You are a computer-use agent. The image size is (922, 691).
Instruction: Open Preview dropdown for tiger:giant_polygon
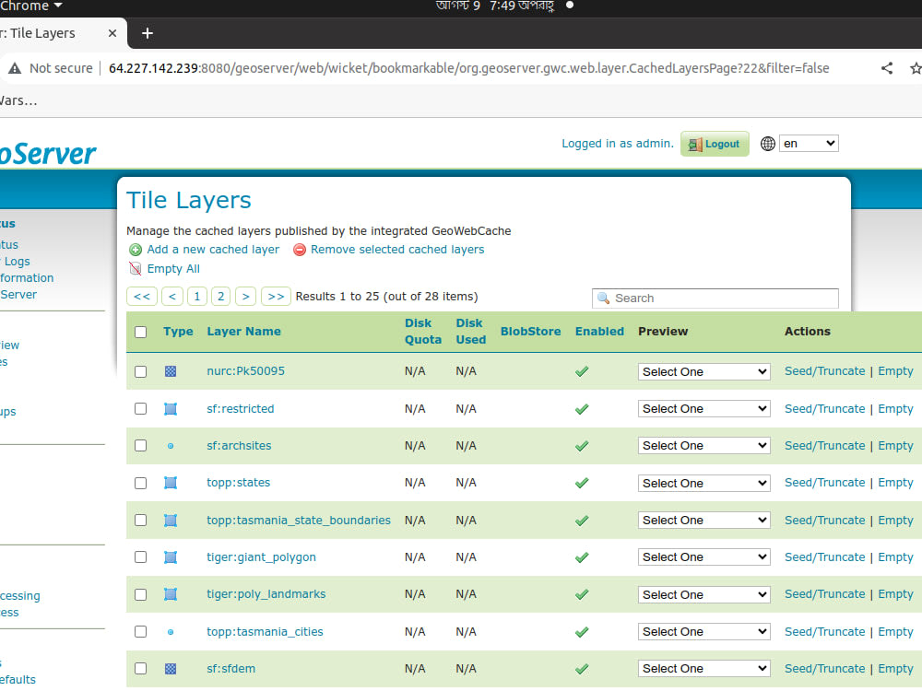point(703,557)
